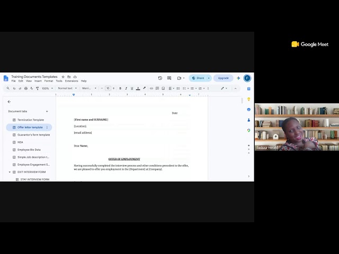Open Google Tasks side panel icon
Screen dimensions: 339x254
click(248, 110)
